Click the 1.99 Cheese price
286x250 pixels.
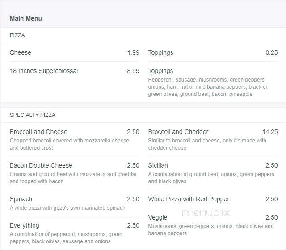(x=133, y=53)
